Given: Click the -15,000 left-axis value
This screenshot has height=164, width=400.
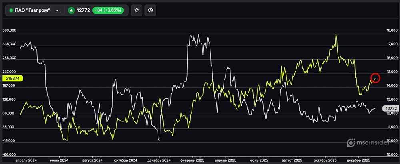Looking at the screenshot, I should (9, 141).
